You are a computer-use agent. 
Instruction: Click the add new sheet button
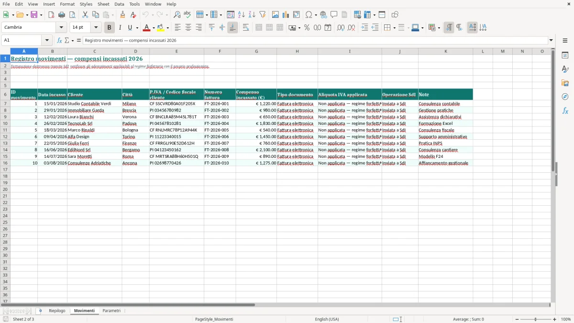(40, 311)
